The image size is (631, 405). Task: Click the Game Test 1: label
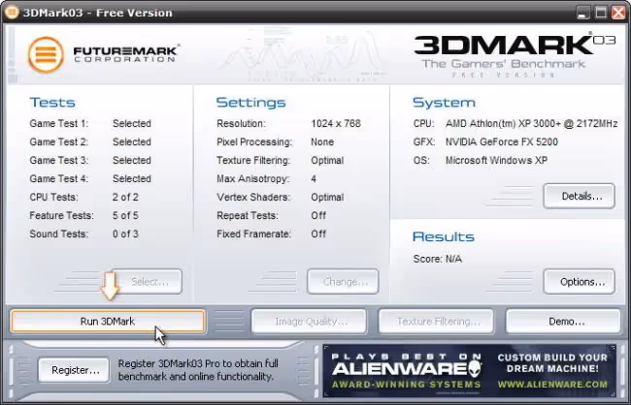[59, 123]
